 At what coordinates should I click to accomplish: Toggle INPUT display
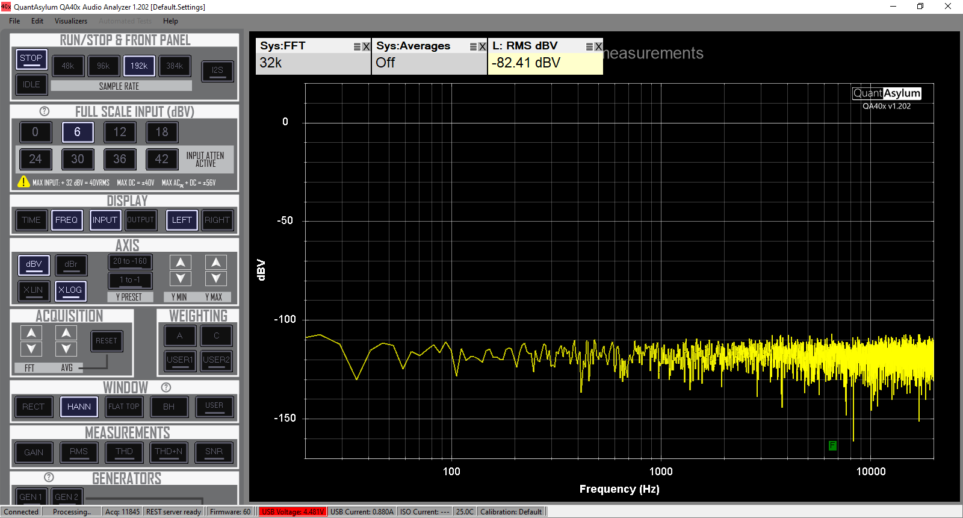pyautogui.click(x=105, y=220)
